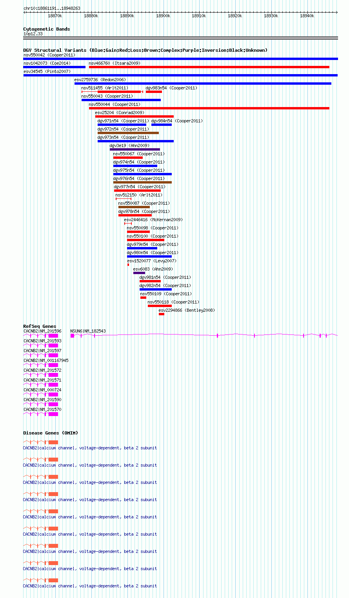Click esv34545 (Pinto2007) variant label

47,71
